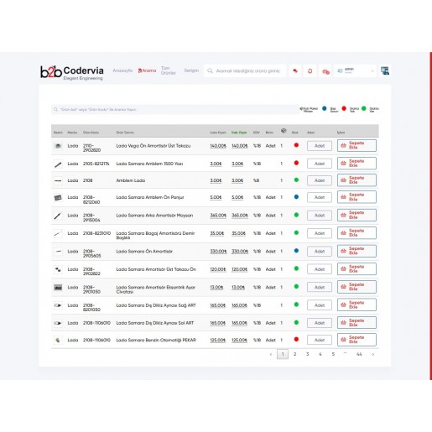This screenshot has height=432, width=432.
Task: Click green stock dot for Amblem Lada row
Action: (296, 180)
